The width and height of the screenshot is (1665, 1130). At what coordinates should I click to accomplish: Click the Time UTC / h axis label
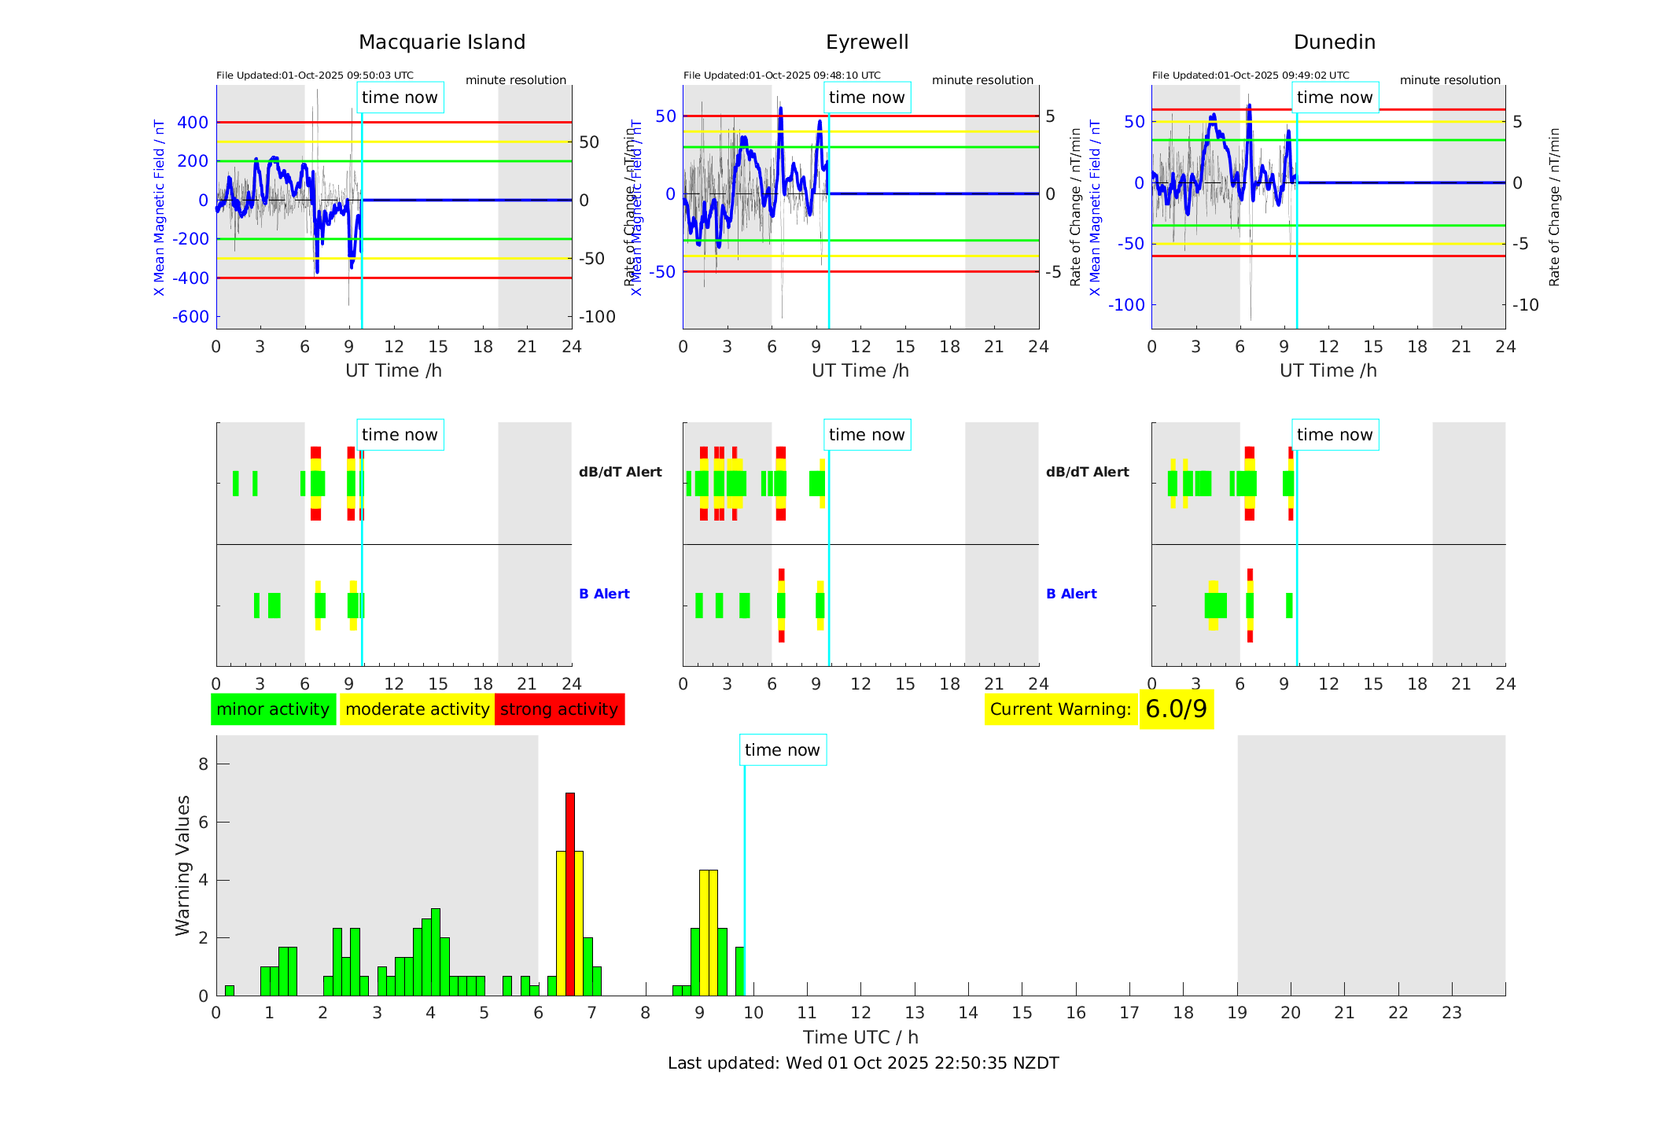860,1037
